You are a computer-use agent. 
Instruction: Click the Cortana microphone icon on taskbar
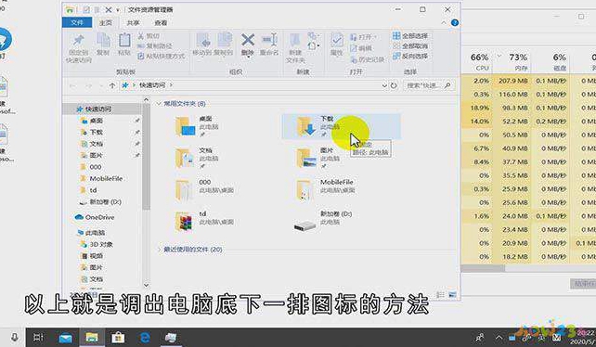[15, 338]
